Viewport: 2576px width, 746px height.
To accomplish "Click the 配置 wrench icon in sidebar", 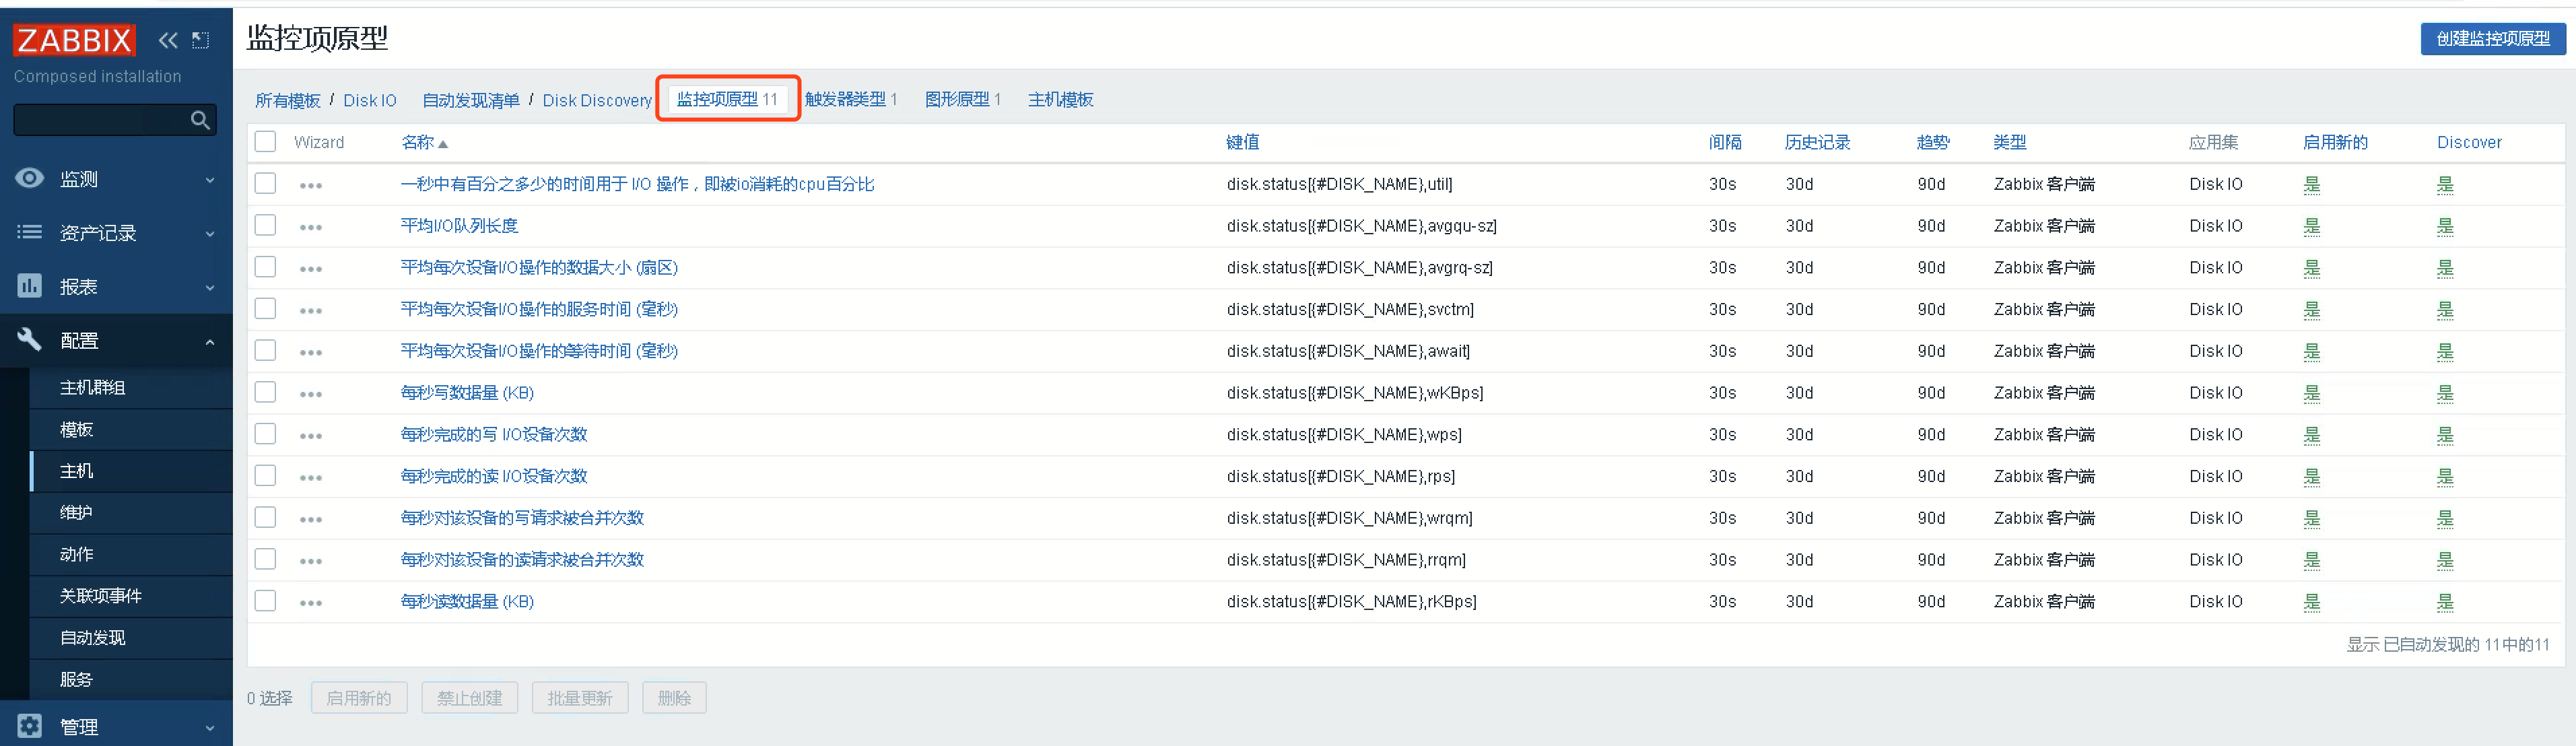I will click(x=29, y=340).
